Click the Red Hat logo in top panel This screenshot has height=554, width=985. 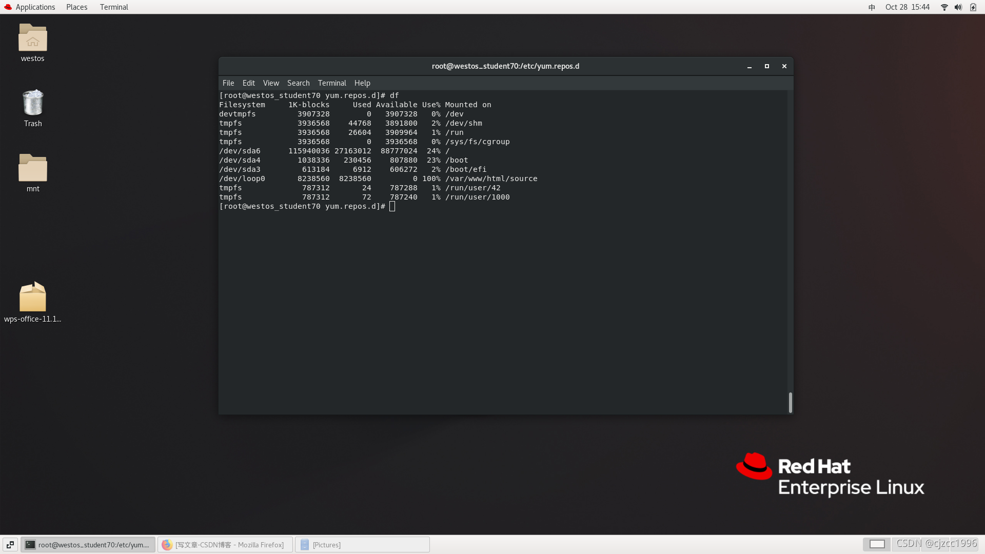pyautogui.click(x=8, y=7)
